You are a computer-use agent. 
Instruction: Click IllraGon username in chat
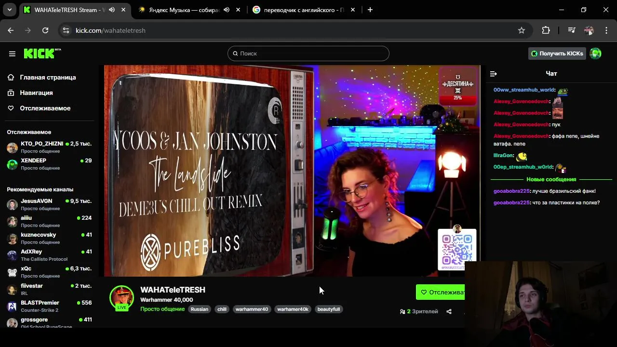click(503, 156)
